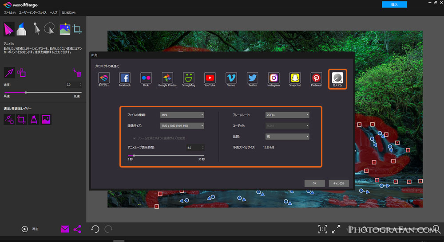Open the フレームレート 25 Fps dropdown
444x242 pixels.
pyautogui.click(x=287, y=115)
